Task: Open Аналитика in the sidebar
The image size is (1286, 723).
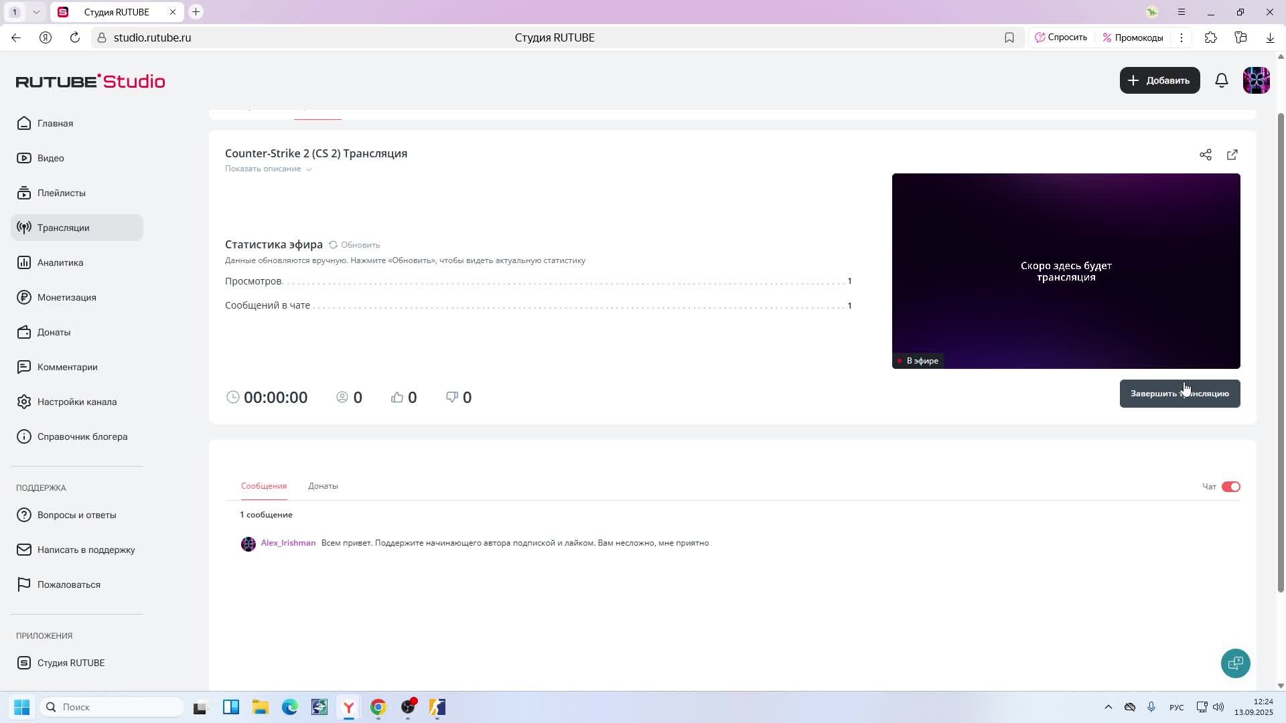Action: point(60,262)
